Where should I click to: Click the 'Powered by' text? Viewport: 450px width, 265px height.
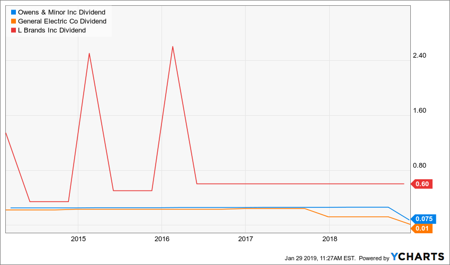click(x=374, y=258)
